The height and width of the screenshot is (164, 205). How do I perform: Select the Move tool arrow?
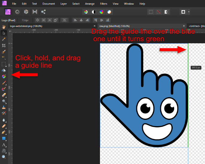[x=4, y=33]
